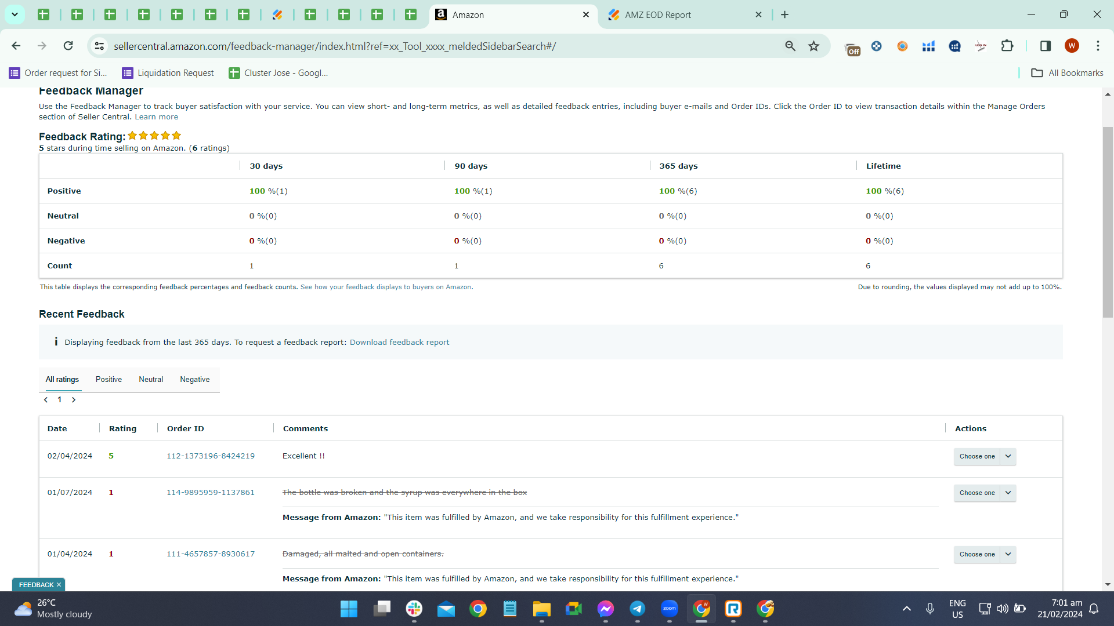This screenshot has height=626, width=1114.
Task: Open Choose one dropdown for 01/04/2024 feedback
Action: 985,554
